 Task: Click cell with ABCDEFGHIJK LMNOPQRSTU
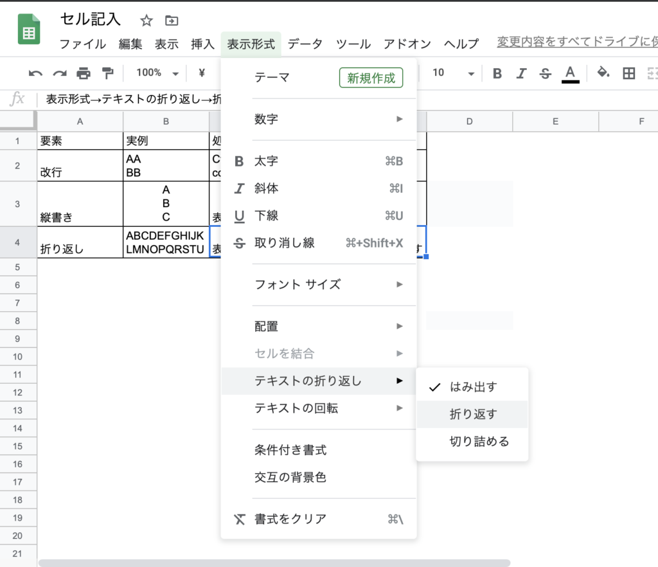coord(166,242)
